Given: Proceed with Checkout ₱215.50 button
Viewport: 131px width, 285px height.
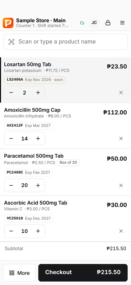Looking at the screenshot, I should click(x=83, y=273).
